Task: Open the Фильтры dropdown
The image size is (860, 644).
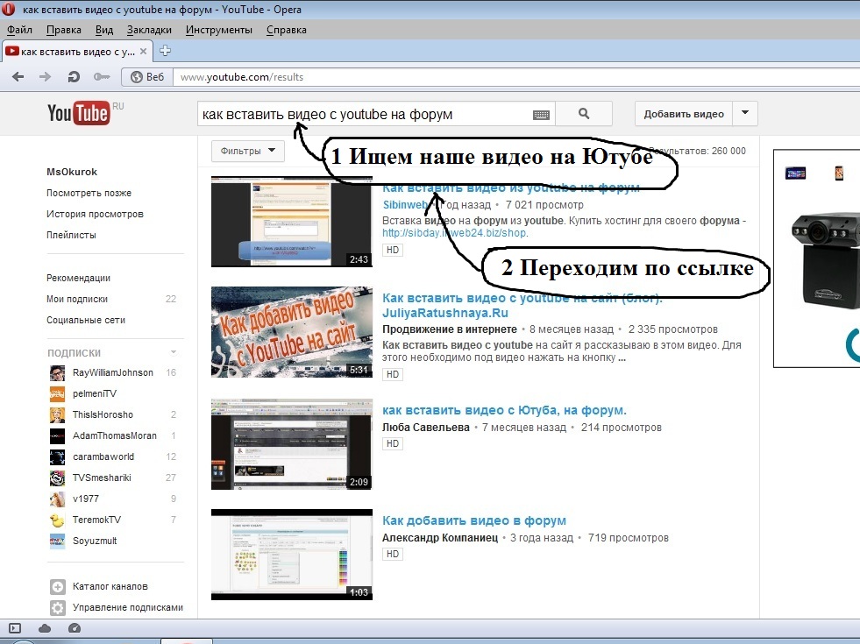Action: pyautogui.click(x=248, y=151)
